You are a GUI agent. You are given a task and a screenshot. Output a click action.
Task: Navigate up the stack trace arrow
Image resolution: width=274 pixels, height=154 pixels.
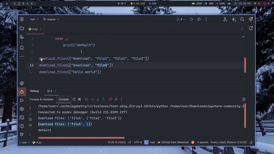(30, 108)
